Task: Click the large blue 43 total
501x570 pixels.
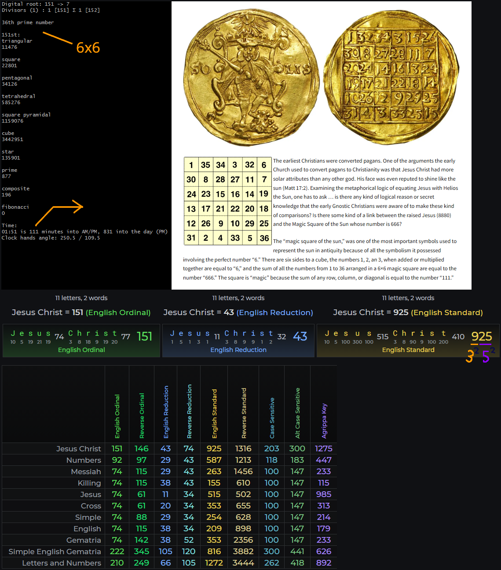Action: [300, 337]
